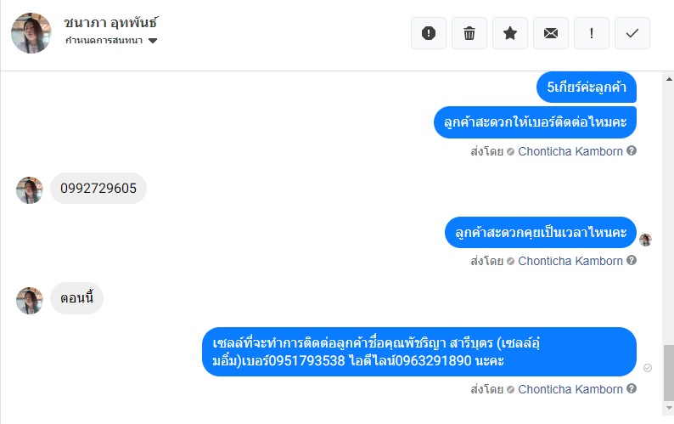Click the delivered check beside last message
Screen dimensions: 674x424
pyautogui.click(x=648, y=368)
